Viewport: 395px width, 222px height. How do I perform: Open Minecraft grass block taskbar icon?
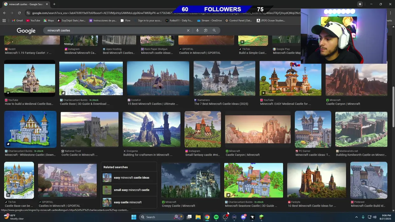point(261,217)
